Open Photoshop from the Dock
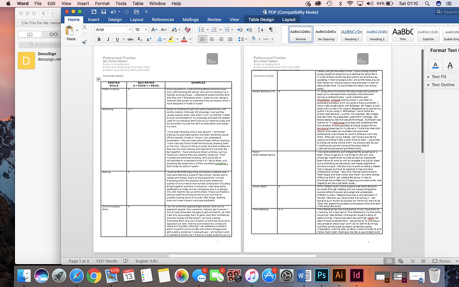 pos(322,275)
